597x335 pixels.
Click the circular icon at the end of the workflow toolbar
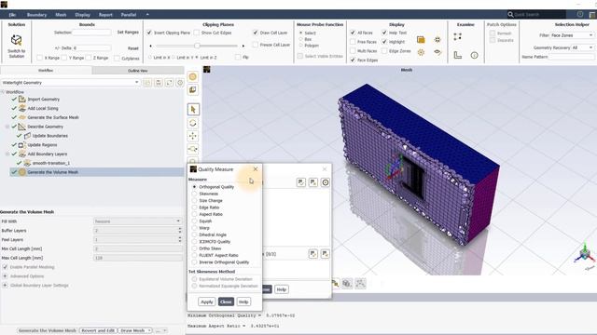coord(180,83)
